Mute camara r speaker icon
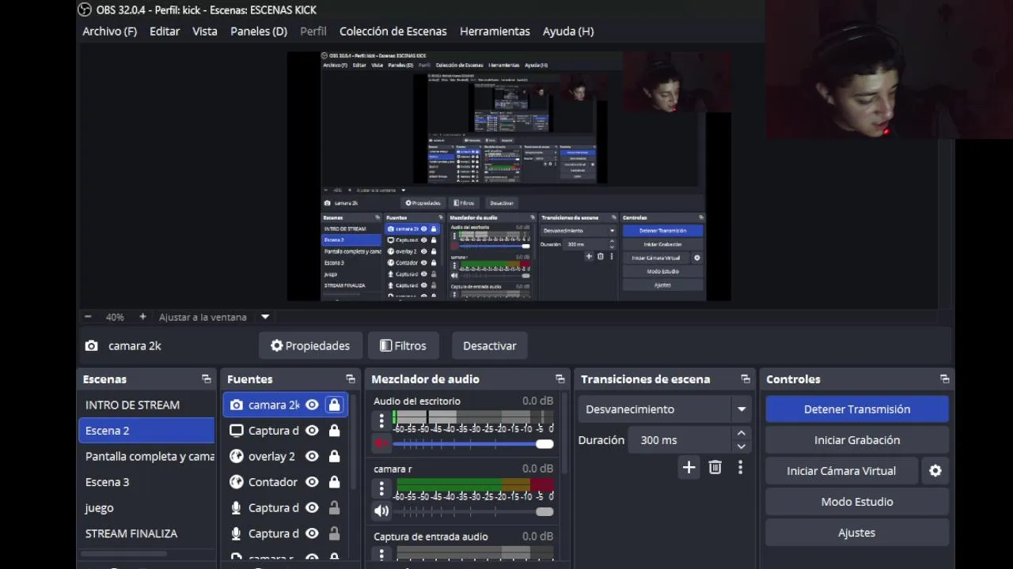 (381, 511)
